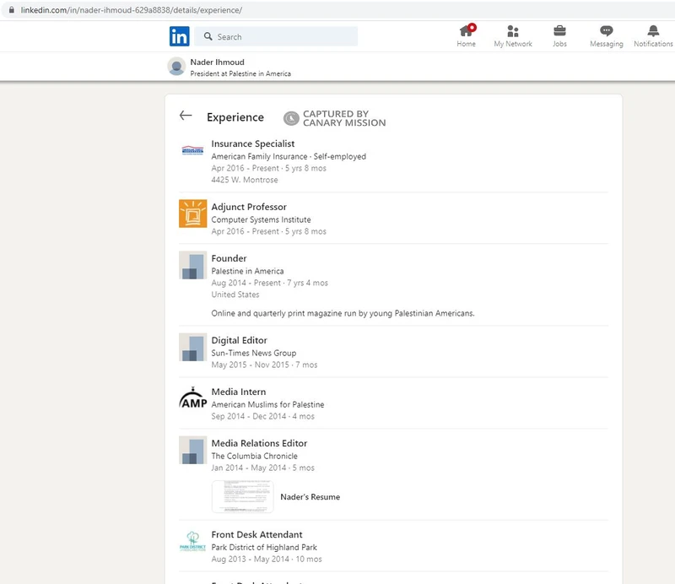Open the American Family Insurance logo
The image size is (675, 584).
coord(192,150)
